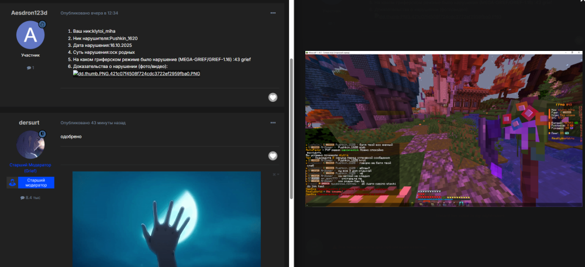This screenshot has height=267, width=585.
Task: Click the Опубликовано вчера в 12:34 timestamp
Action: point(89,13)
